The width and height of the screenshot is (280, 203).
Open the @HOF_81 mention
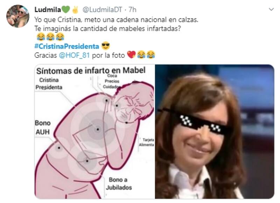[74, 55]
